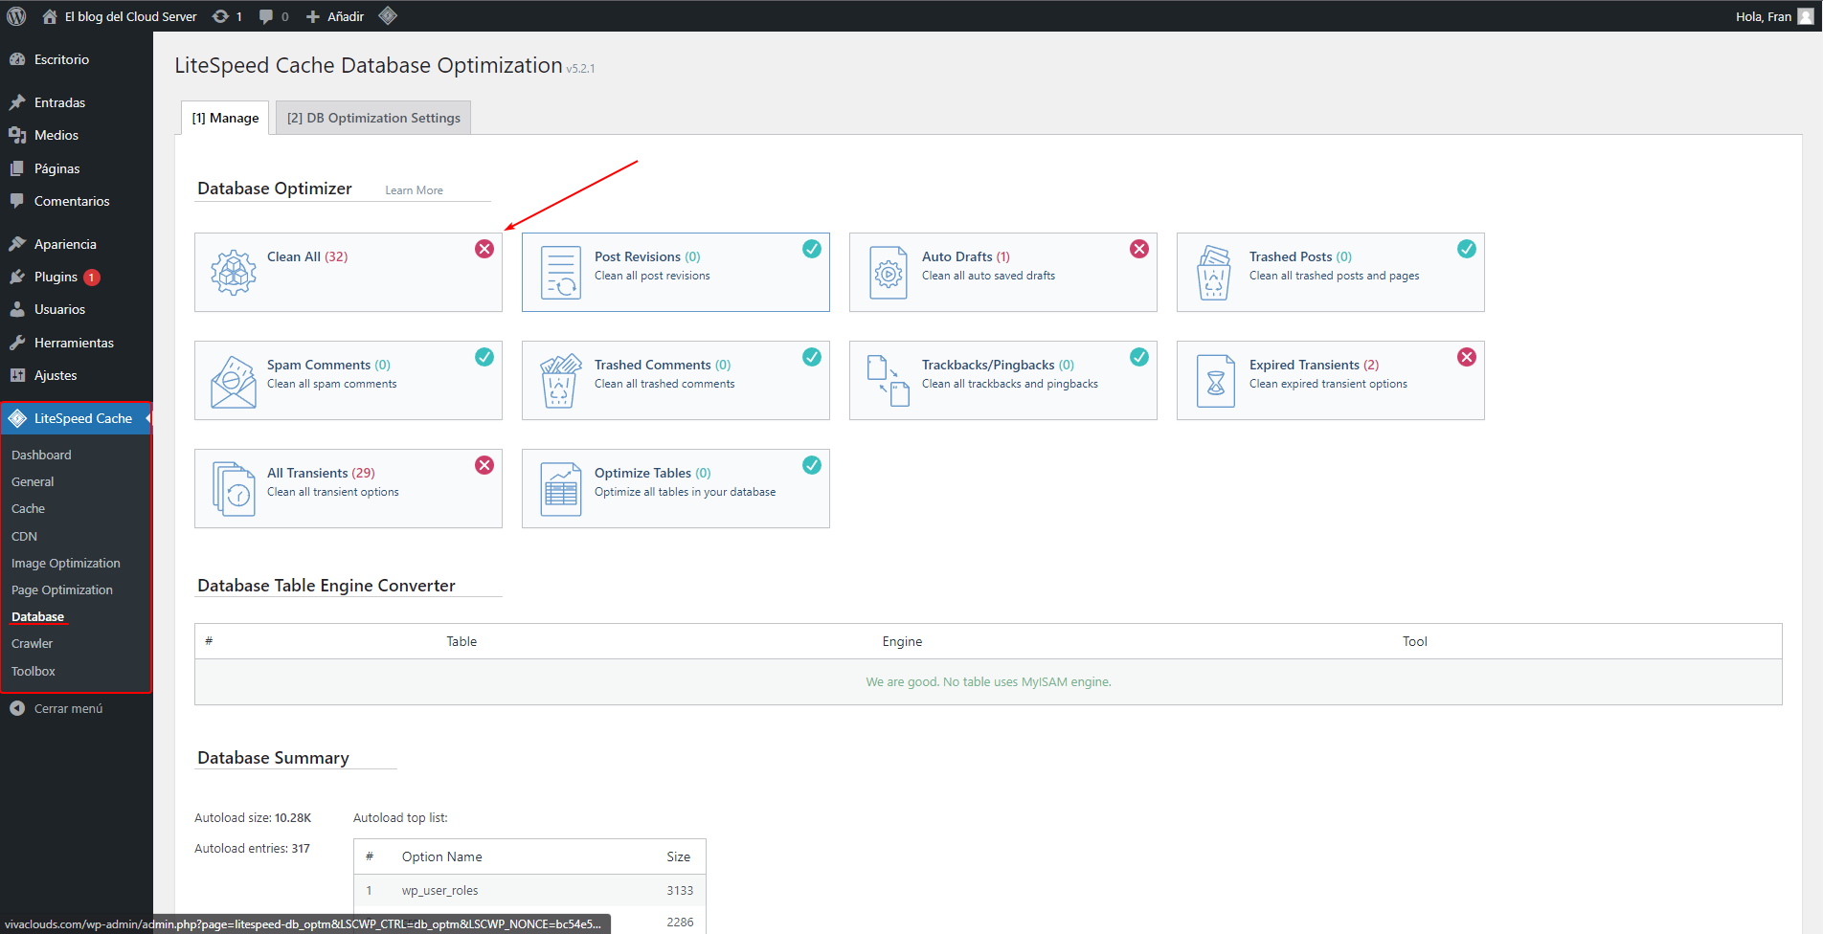Open the Páginas menu
Screen dimensions: 1823x934
[77, 168]
